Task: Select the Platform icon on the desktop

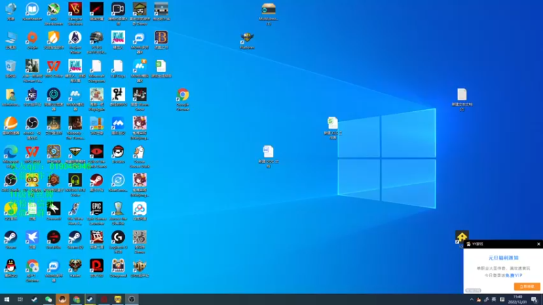Action: [247, 40]
